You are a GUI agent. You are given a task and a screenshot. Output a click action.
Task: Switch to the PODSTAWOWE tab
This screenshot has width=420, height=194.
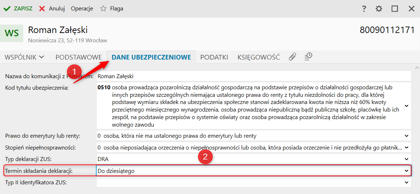(79, 57)
